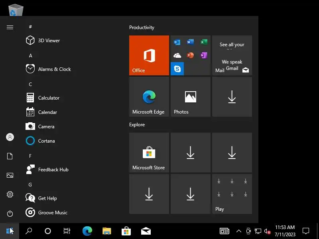The image size is (319, 239).
Task: Open Microsoft Store from taskbar
Action: click(126, 231)
